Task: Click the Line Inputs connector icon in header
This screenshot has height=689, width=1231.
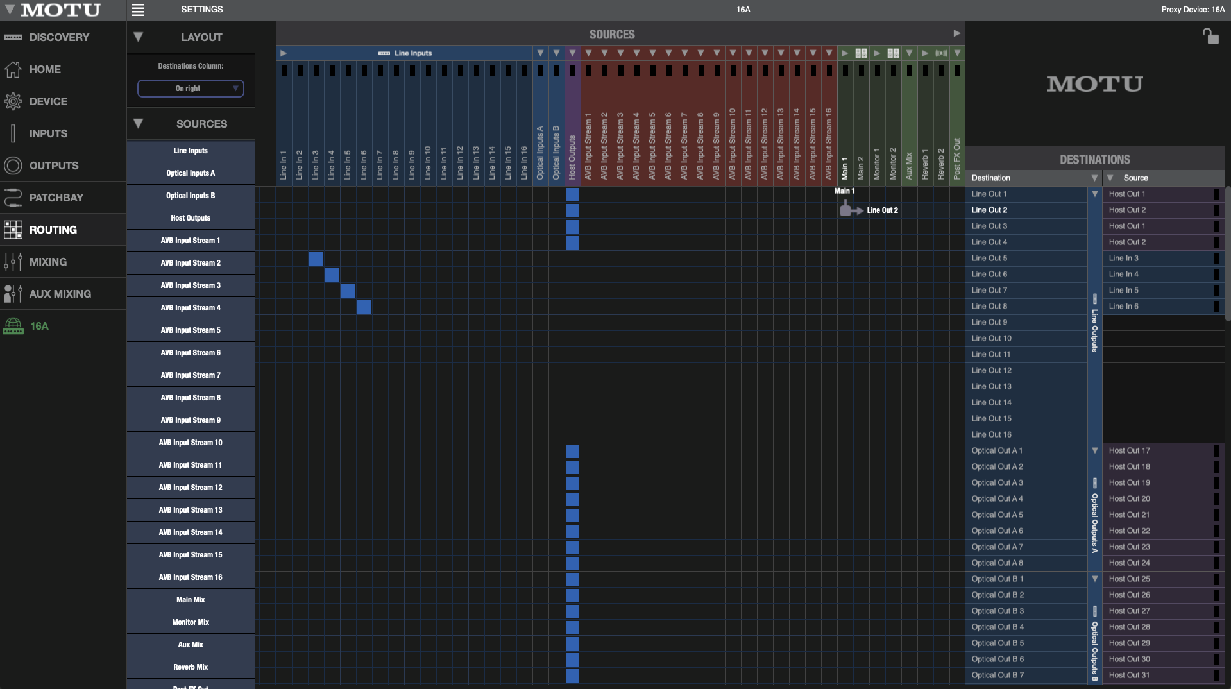Action: [x=384, y=53]
